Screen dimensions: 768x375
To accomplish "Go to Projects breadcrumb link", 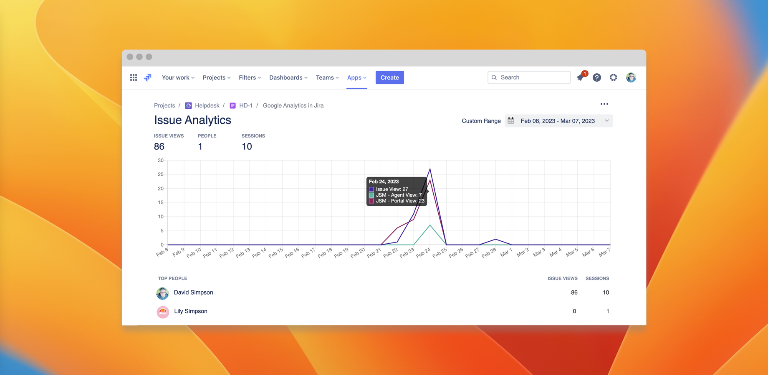I will (164, 106).
